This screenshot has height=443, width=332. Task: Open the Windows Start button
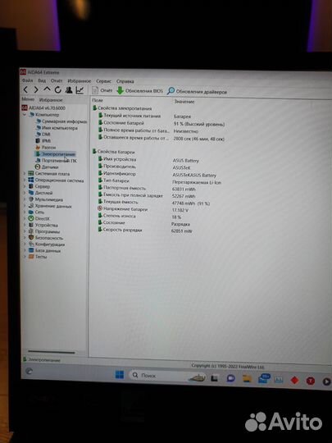pos(120,375)
